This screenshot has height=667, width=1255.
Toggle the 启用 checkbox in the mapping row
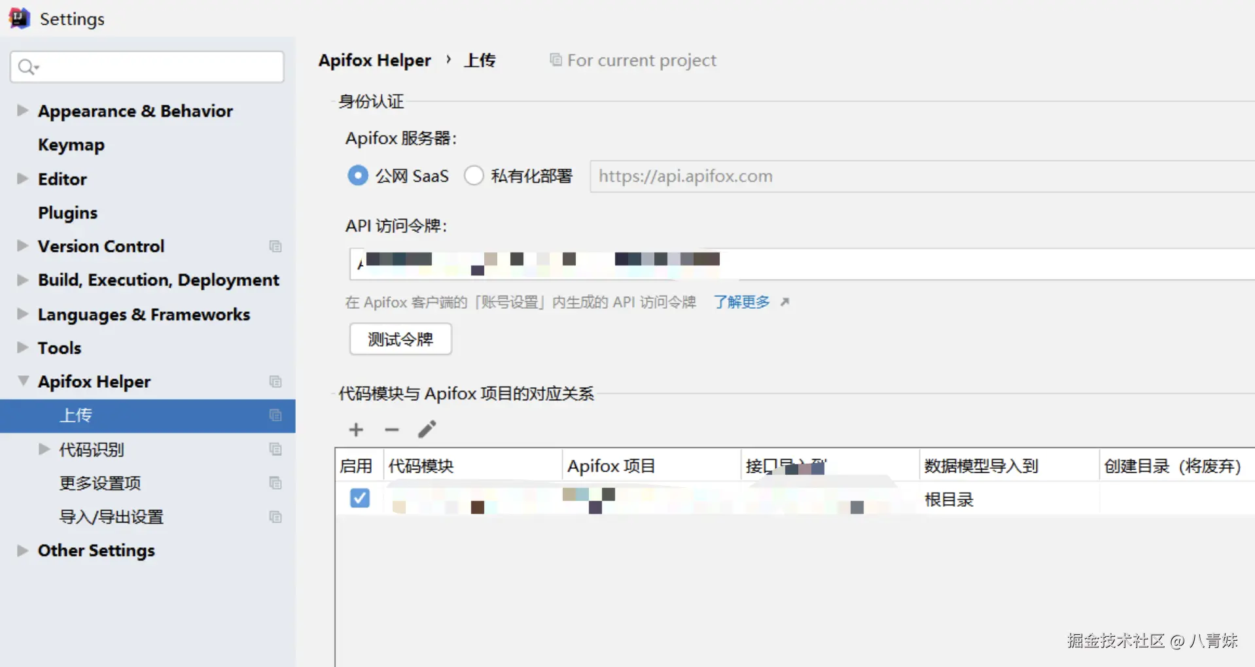(360, 498)
